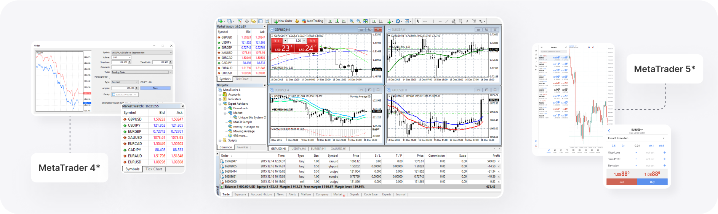Click the Stop Loss stepper in Order dialog

coord(130,62)
